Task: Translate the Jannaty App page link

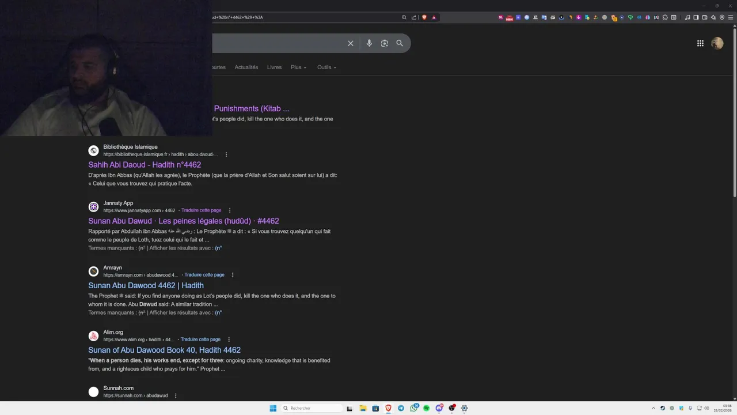Action: point(201,210)
